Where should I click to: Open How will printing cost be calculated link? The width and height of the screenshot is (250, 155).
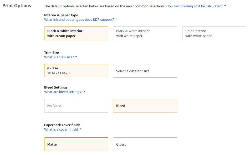click(x=195, y=6)
